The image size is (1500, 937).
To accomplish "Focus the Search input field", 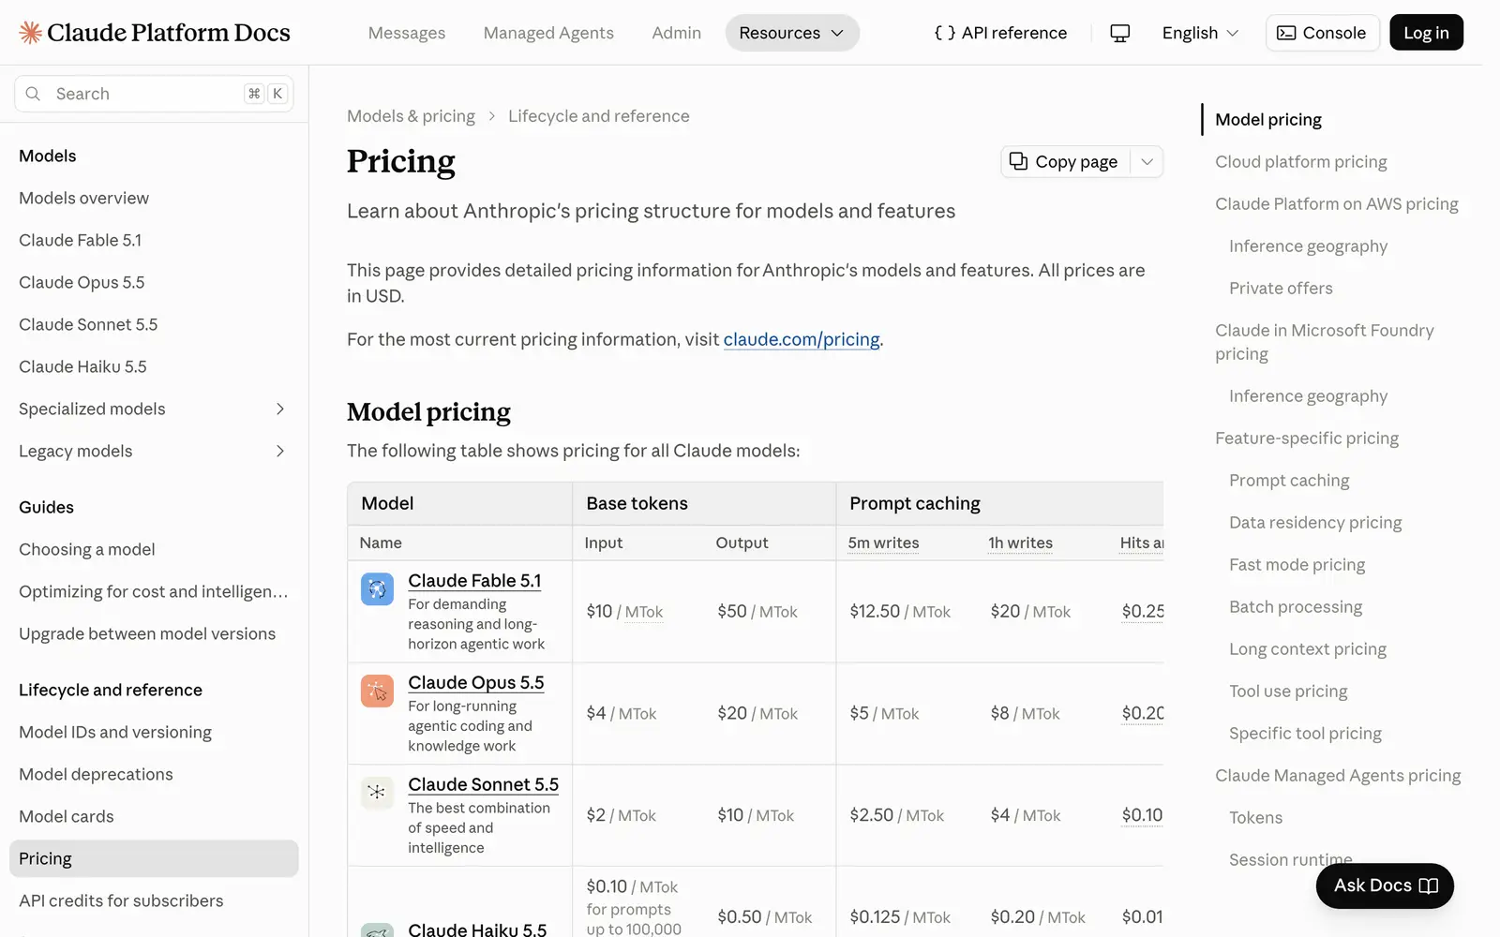I will pos(154,94).
